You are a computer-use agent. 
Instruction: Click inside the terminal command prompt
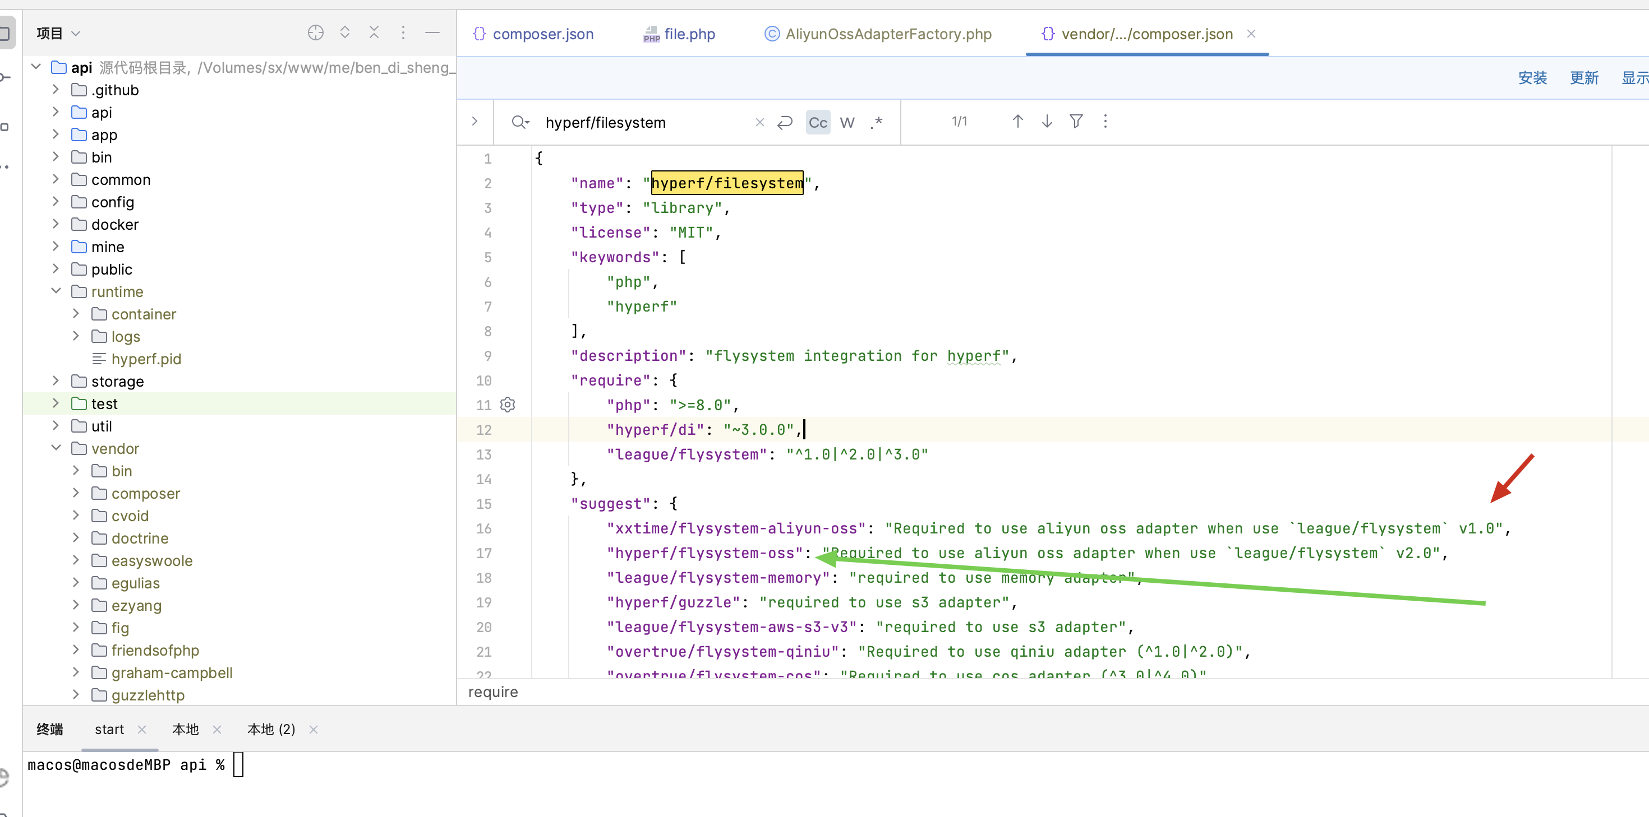237,764
